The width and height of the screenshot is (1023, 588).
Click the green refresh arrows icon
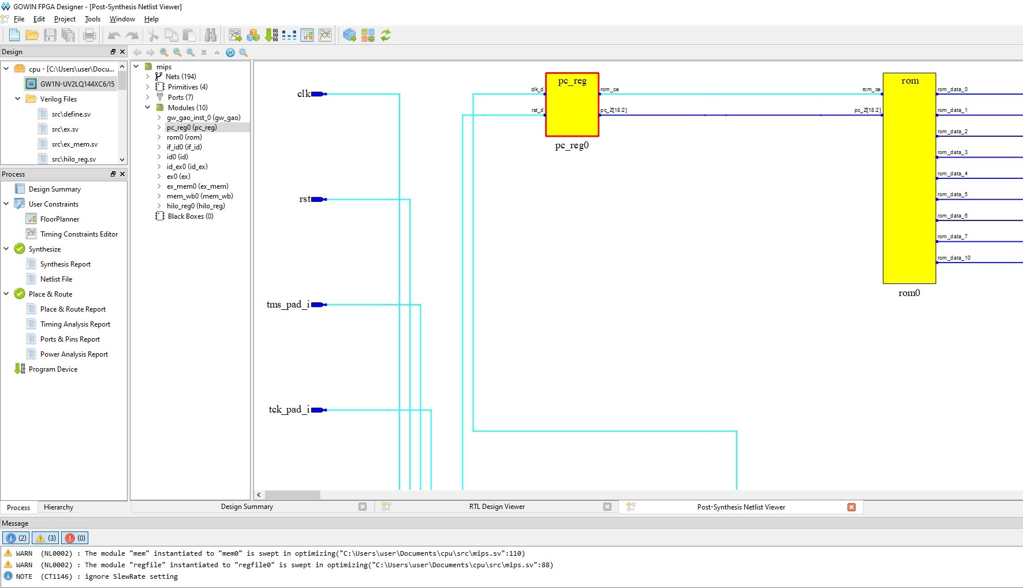[386, 35]
